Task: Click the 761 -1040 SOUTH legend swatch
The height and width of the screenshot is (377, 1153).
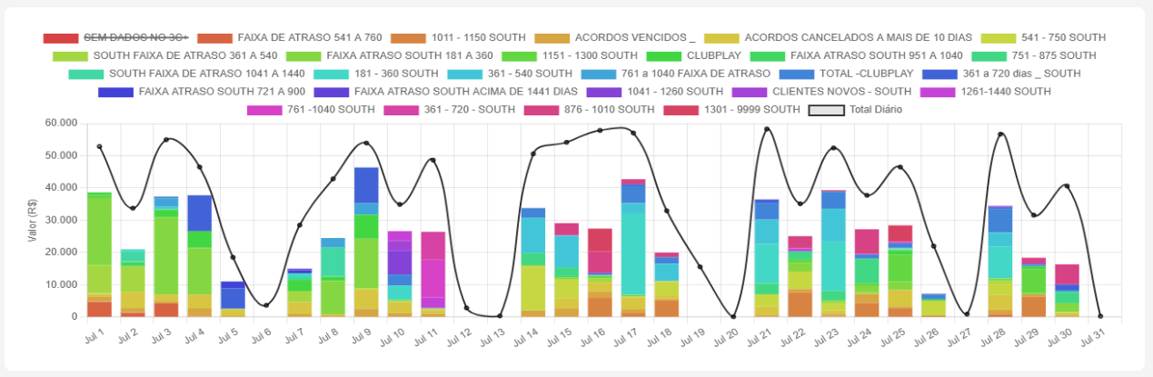Action: click(264, 110)
